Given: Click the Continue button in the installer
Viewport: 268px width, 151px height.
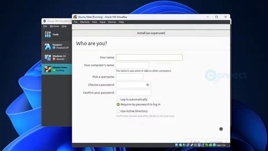Looking at the screenshot, I should tap(216, 141).
